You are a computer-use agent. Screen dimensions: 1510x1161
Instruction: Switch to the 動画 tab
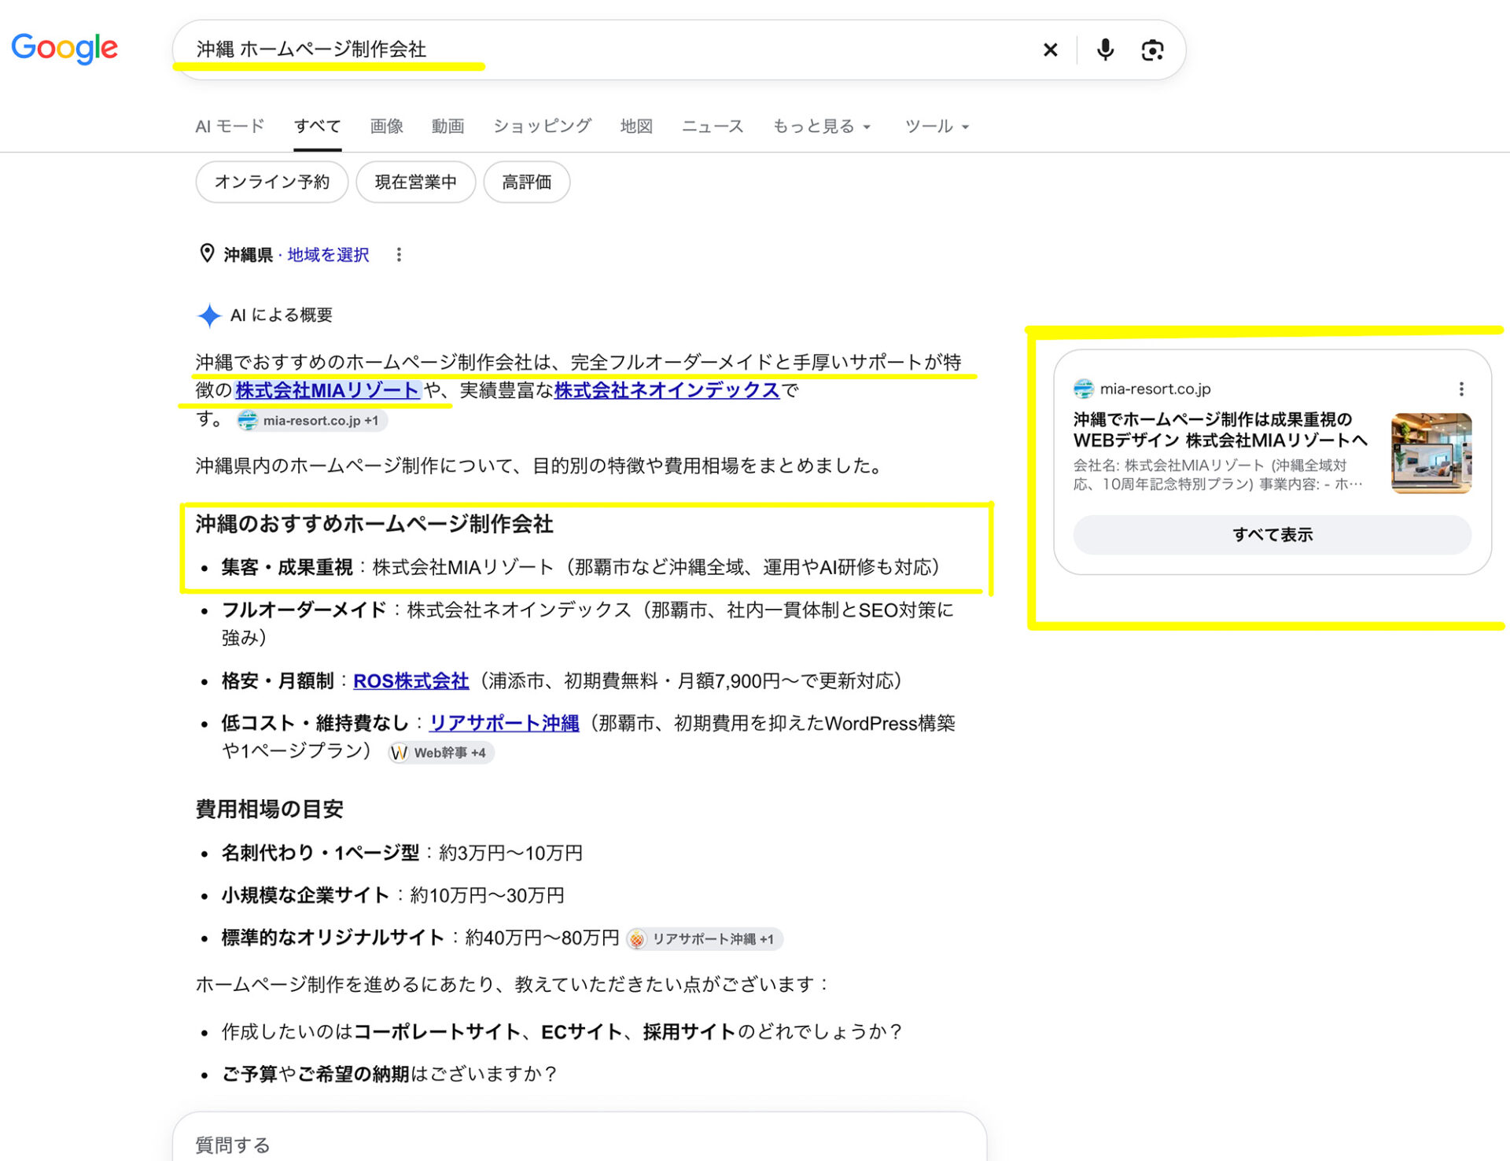pyautogui.click(x=448, y=126)
